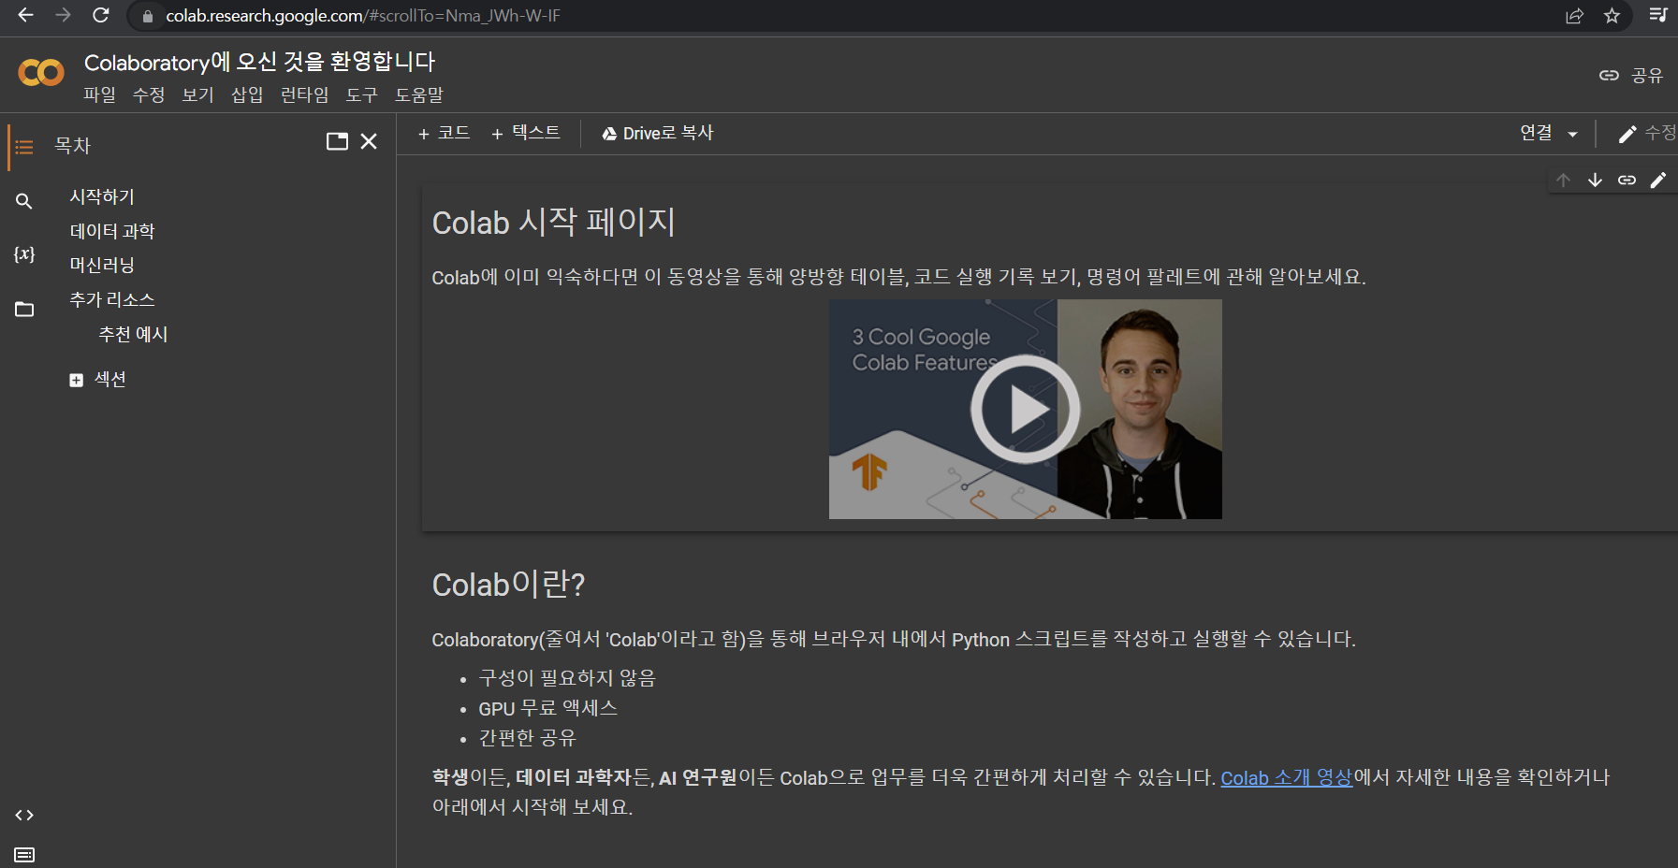Click the browser forward arrow
This screenshot has height=868, width=1678.
[x=63, y=15]
